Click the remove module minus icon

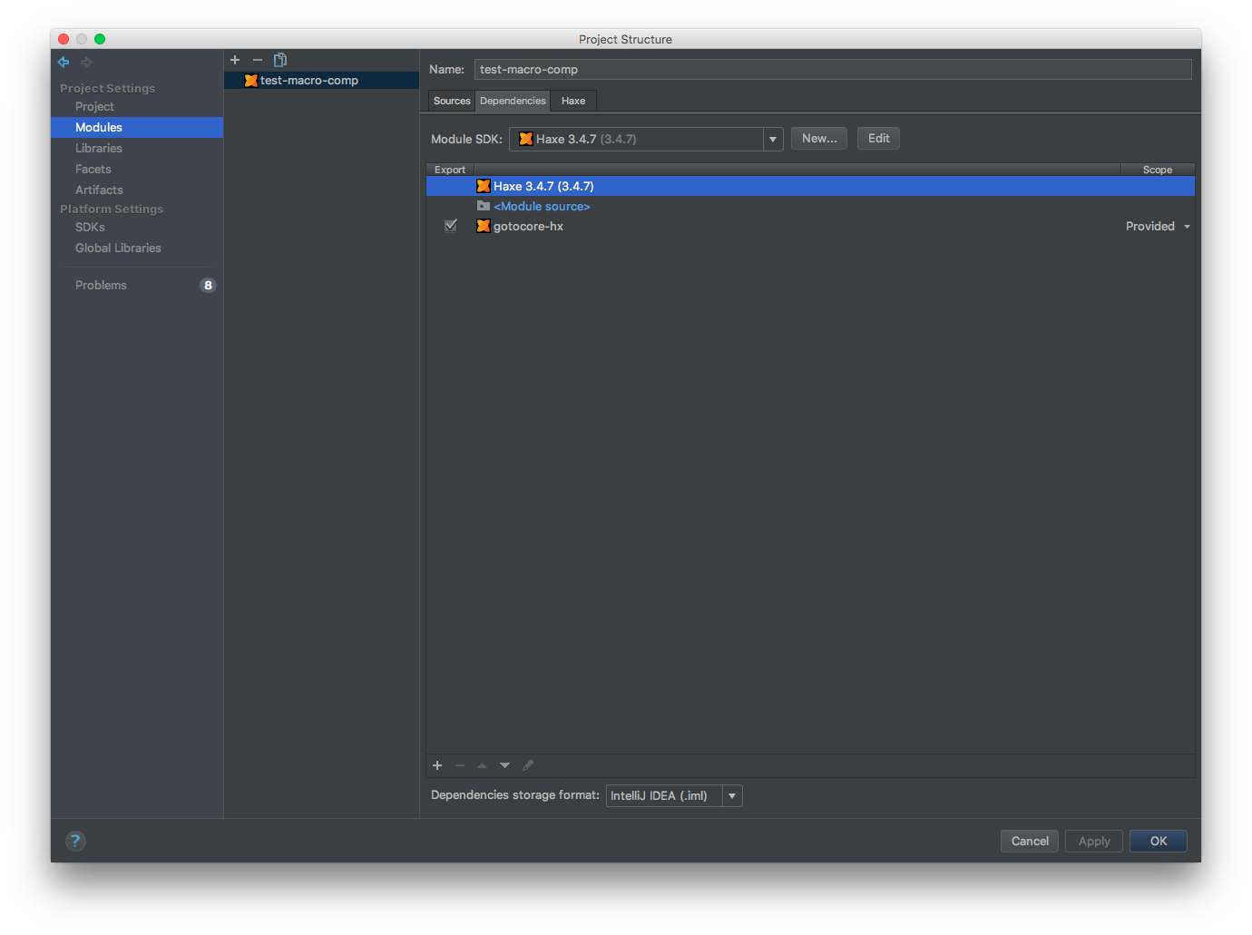coord(258,60)
